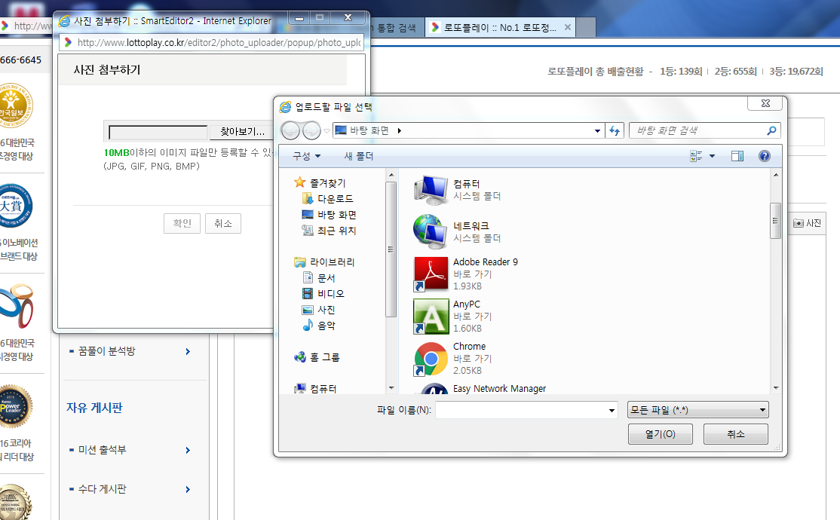The height and width of the screenshot is (520, 840).
Task: Click the 네트워크 system folder icon
Action: [431, 231]
